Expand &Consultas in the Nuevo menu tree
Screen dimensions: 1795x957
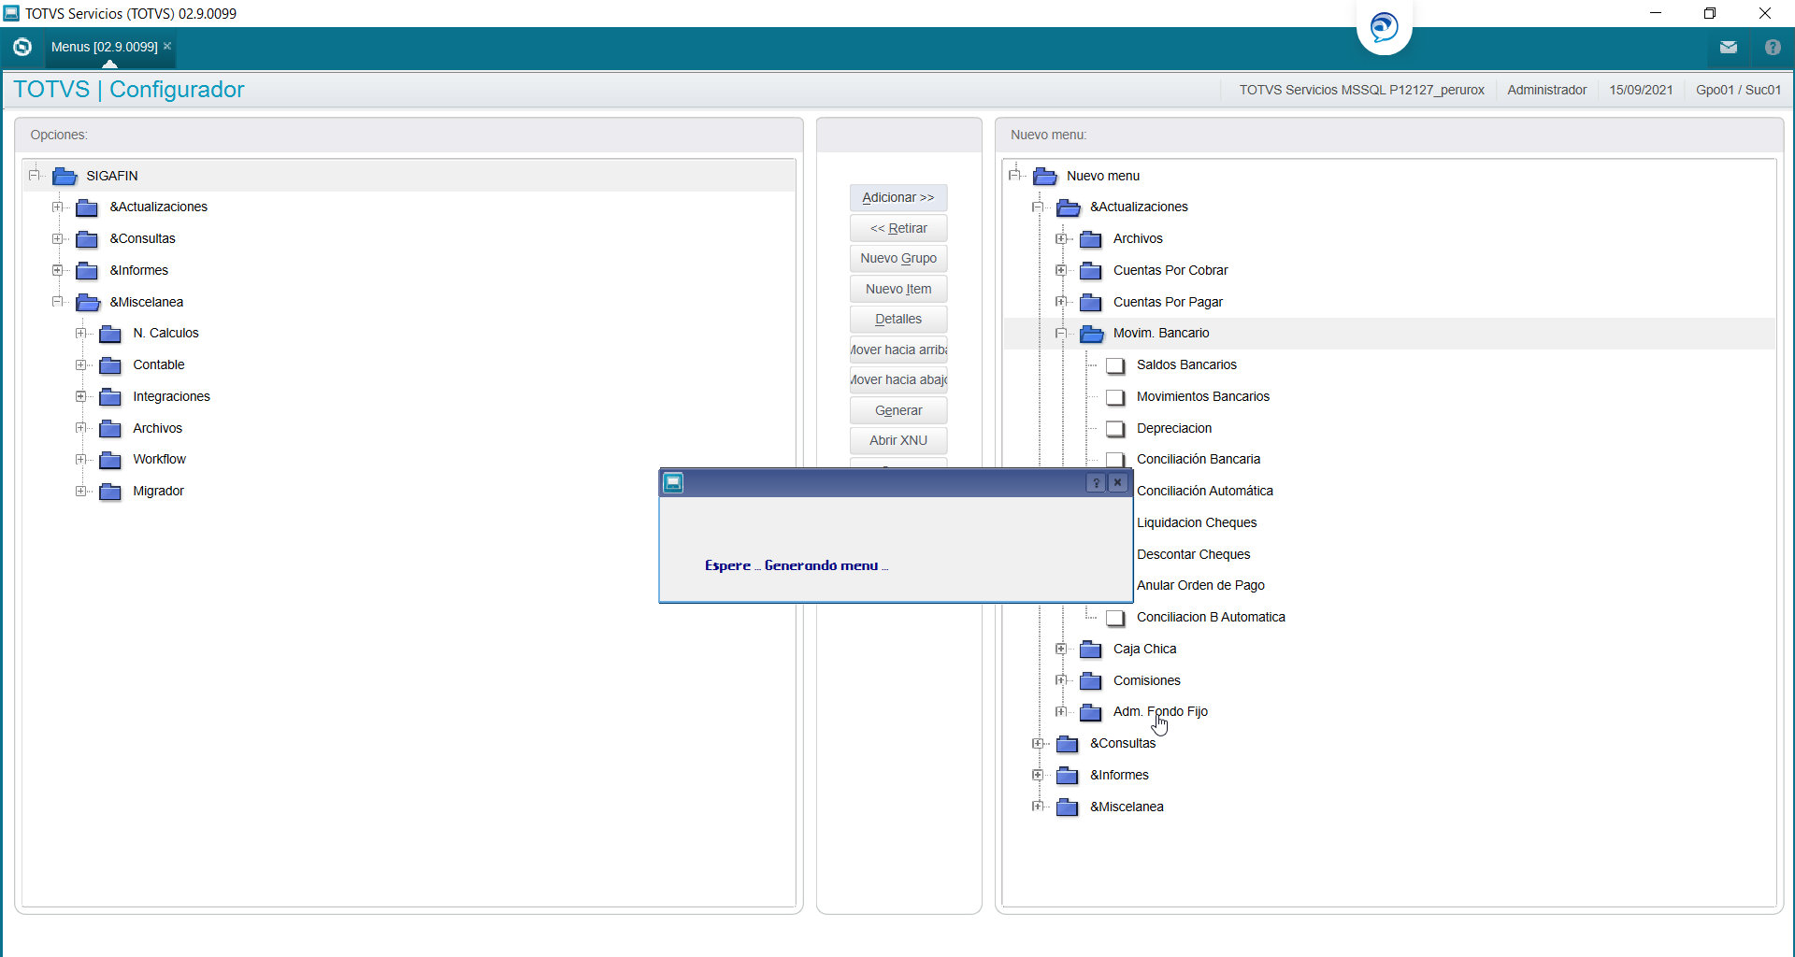pyautogui.click(x=1038, y=743)
